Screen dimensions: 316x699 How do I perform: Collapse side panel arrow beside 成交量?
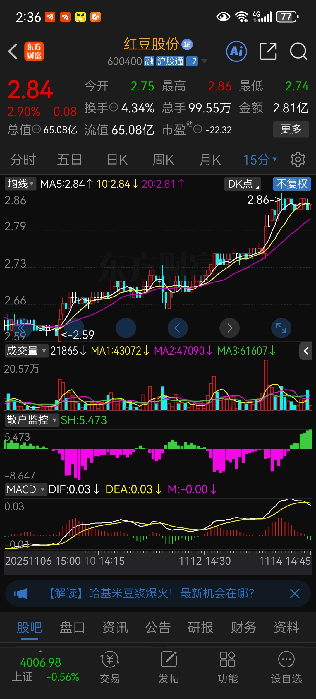tap(306, 351)
